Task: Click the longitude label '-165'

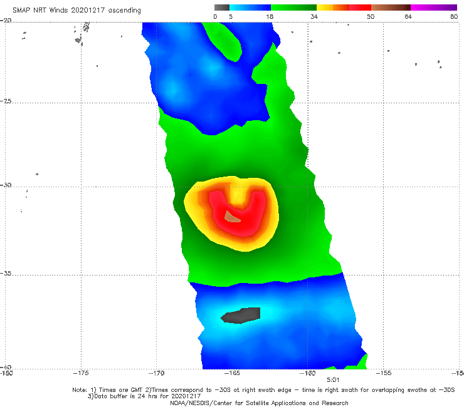Action: 232,373
